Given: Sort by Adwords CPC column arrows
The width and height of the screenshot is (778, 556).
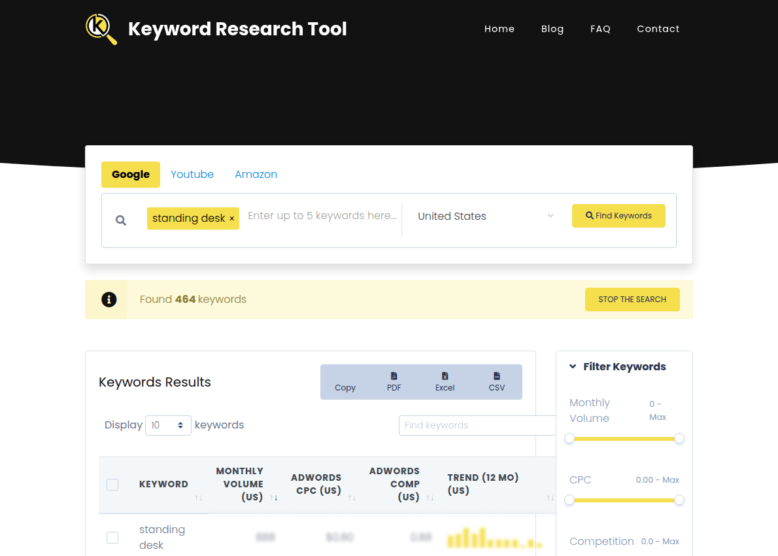Looking at the screenshot, I should 352,497.
